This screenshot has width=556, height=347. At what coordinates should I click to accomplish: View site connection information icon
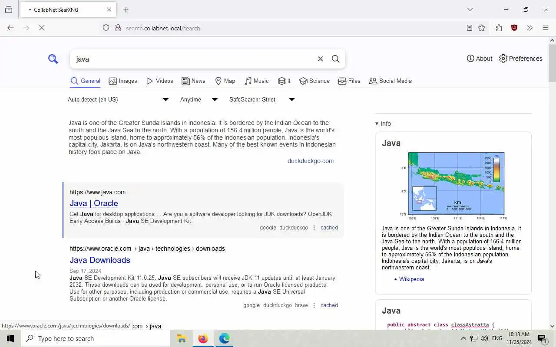tap(118, 28)
